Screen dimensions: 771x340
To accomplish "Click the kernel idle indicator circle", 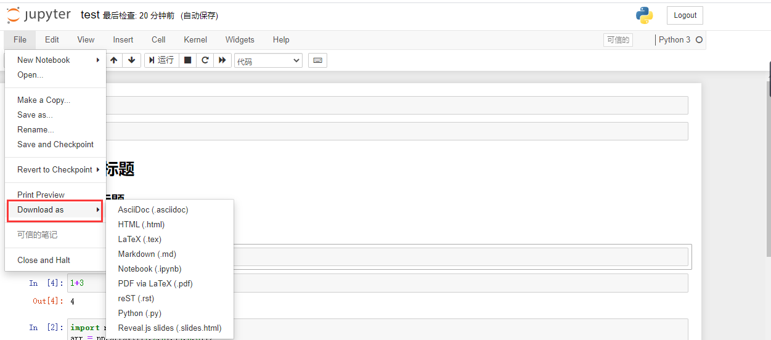I will (x=699, y=40).
